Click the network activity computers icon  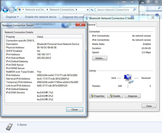click(x=129, y=79)
